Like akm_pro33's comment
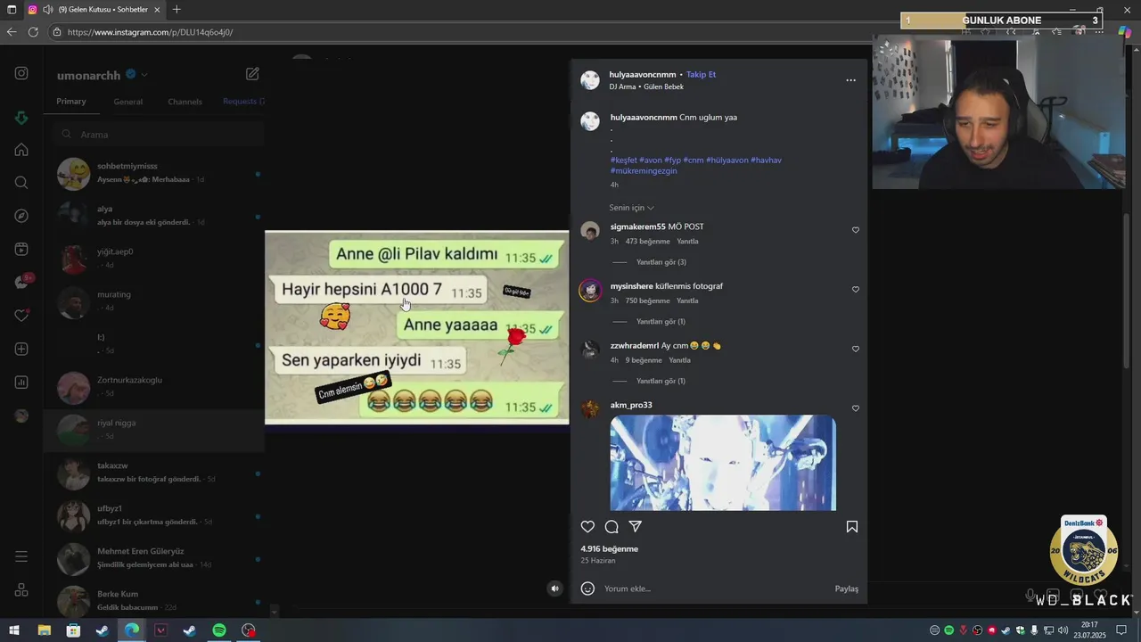 [x=856, y=408]
